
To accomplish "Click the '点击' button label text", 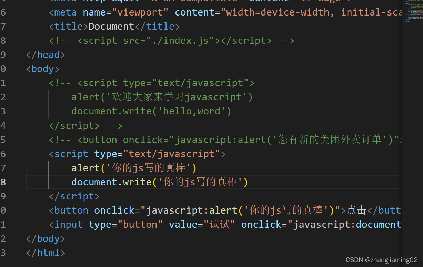I will point(357,210).
